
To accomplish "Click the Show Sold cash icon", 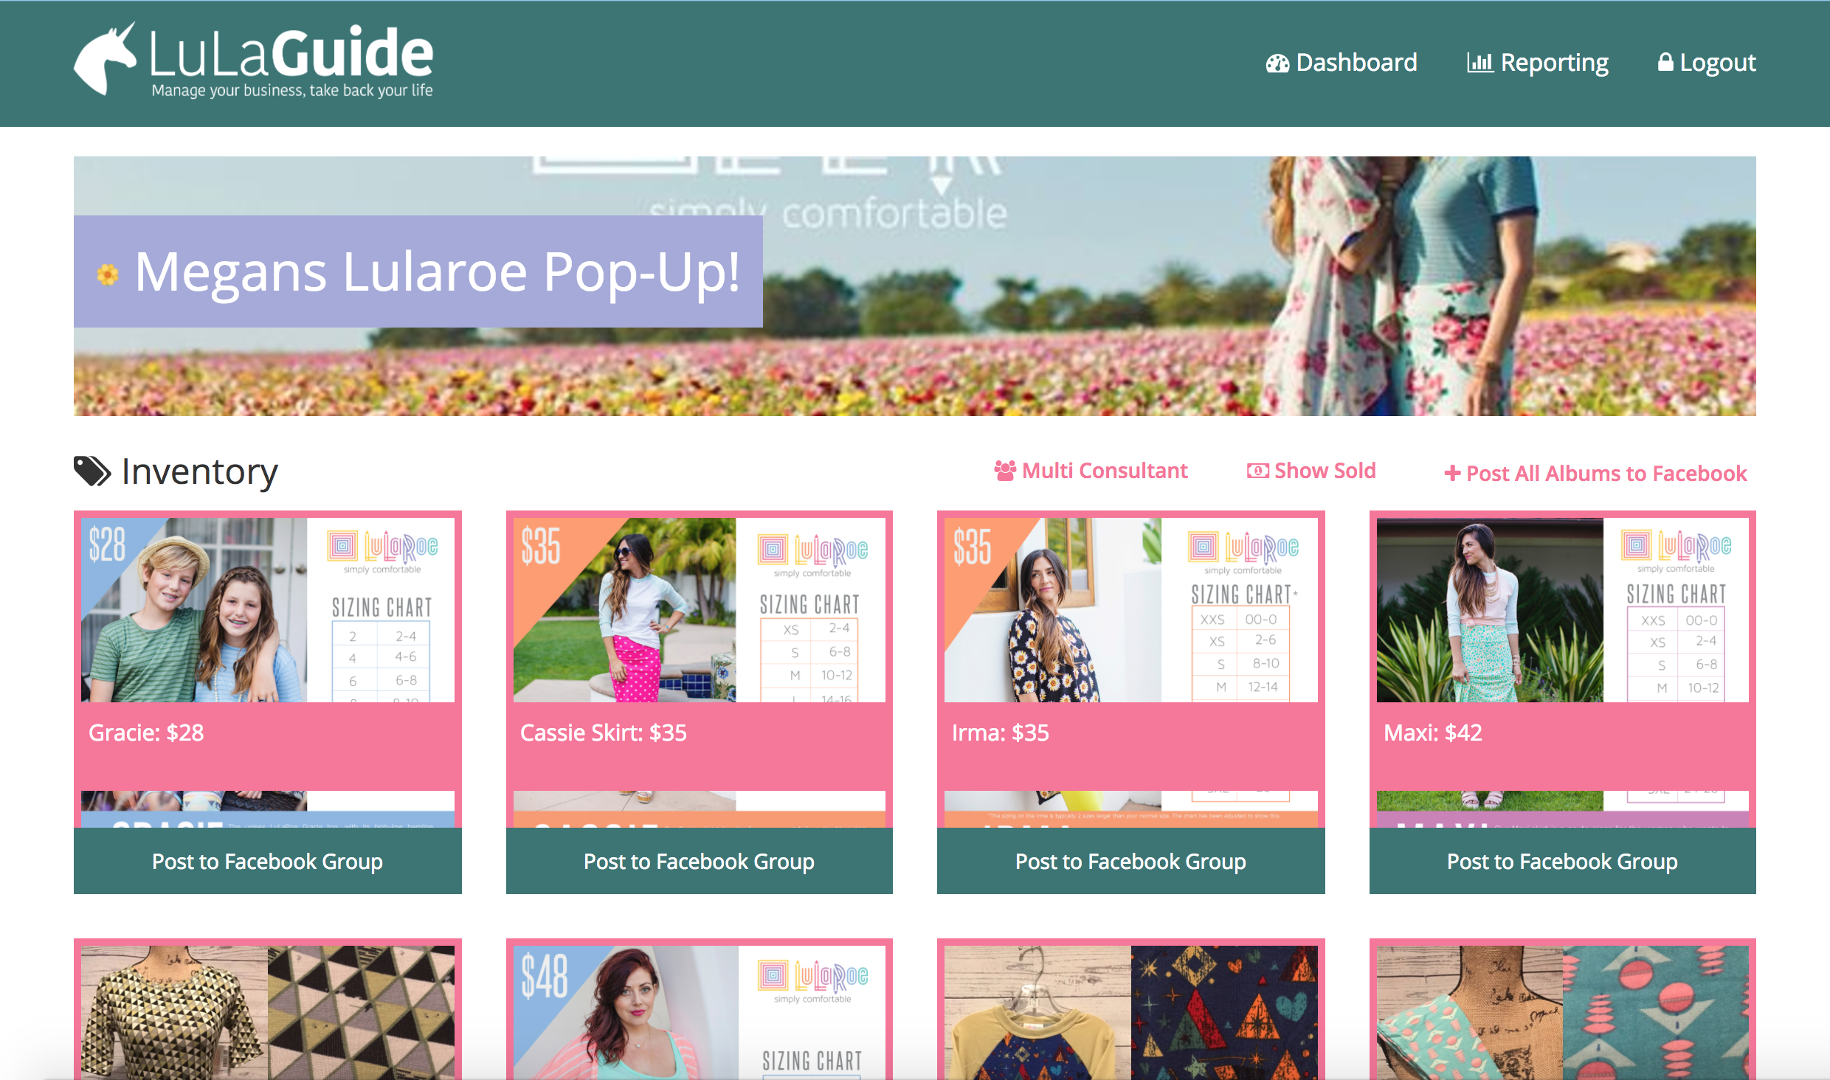I will (1260, 470).
